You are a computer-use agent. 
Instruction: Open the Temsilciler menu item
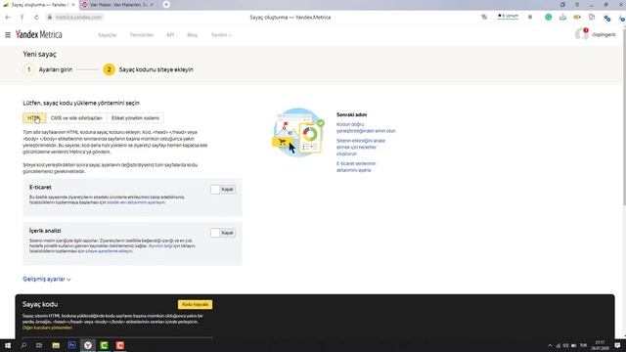click(141, 35)
